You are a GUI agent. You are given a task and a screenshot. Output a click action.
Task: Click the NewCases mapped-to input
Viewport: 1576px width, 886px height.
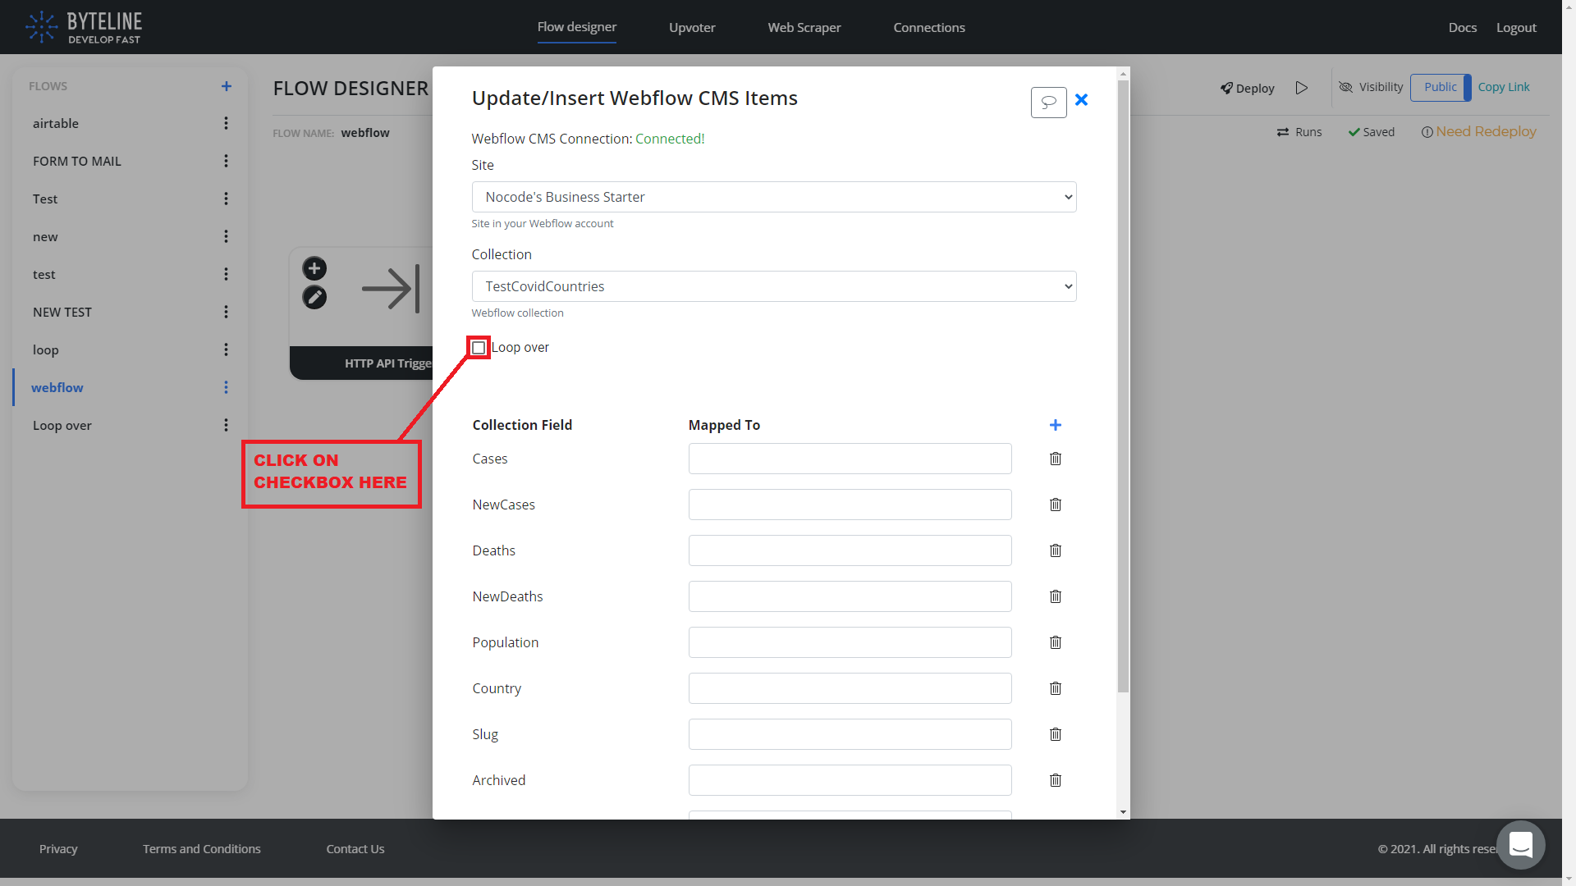point(850,505)
